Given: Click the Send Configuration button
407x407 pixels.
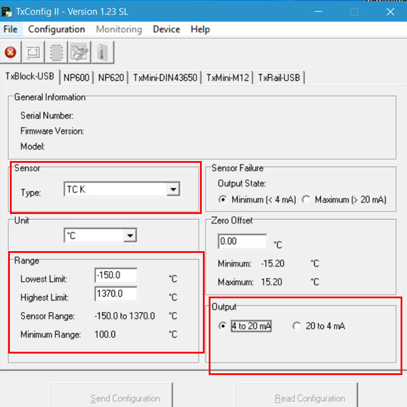Looking at the screenshot, I should pyautogui.click(x=111, y=395).
